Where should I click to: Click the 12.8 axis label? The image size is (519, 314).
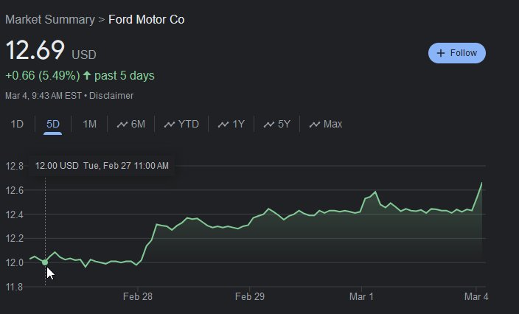coord(15,166)
